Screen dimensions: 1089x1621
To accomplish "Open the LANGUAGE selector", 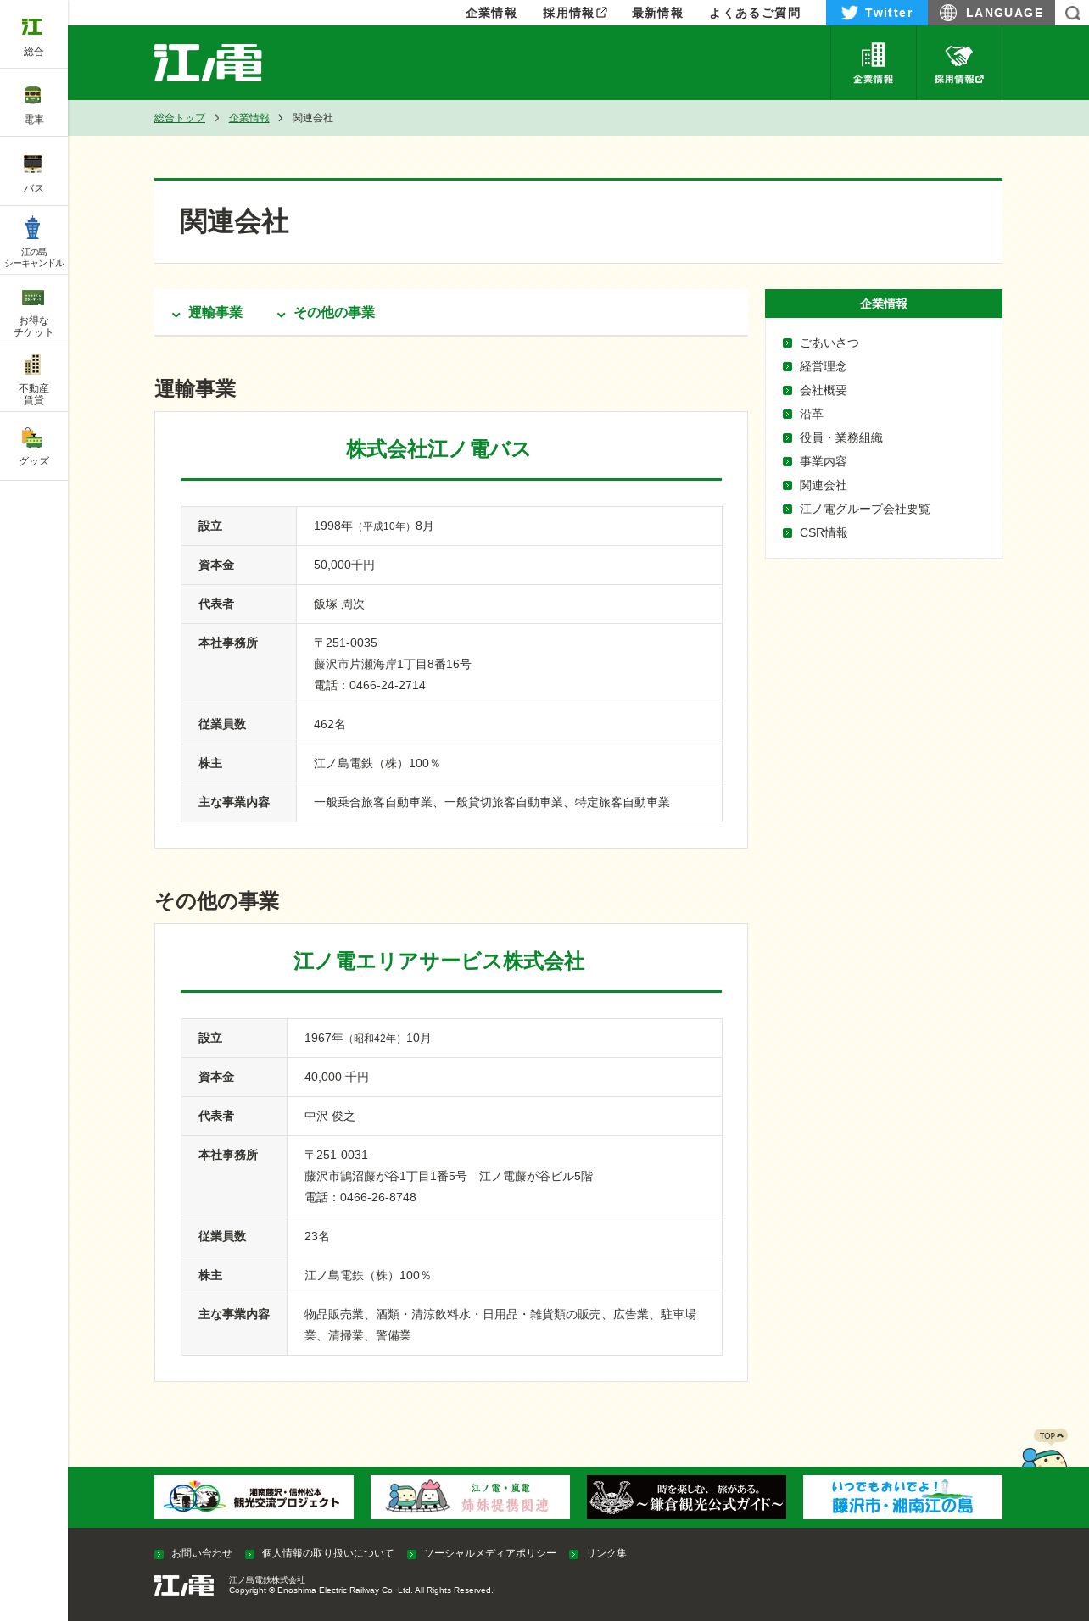I will pyautogui.click(x=991, y=13).
